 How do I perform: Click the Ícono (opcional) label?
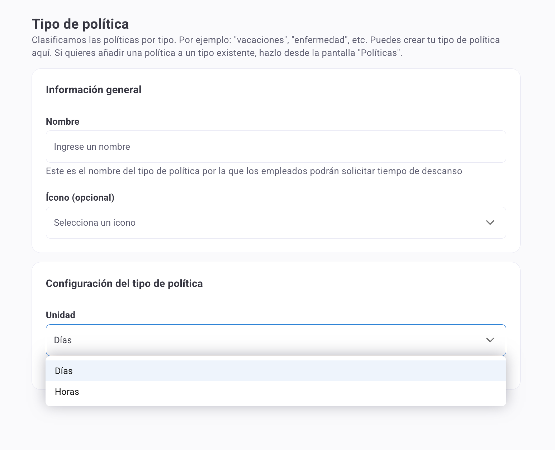(x=80, y=197)
